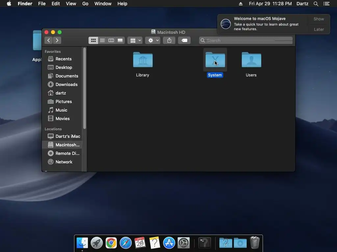Viewport: 337px width, 252px height.
Task: Open the Go menu
Action: pyautogui.click(x=85, y=4)
